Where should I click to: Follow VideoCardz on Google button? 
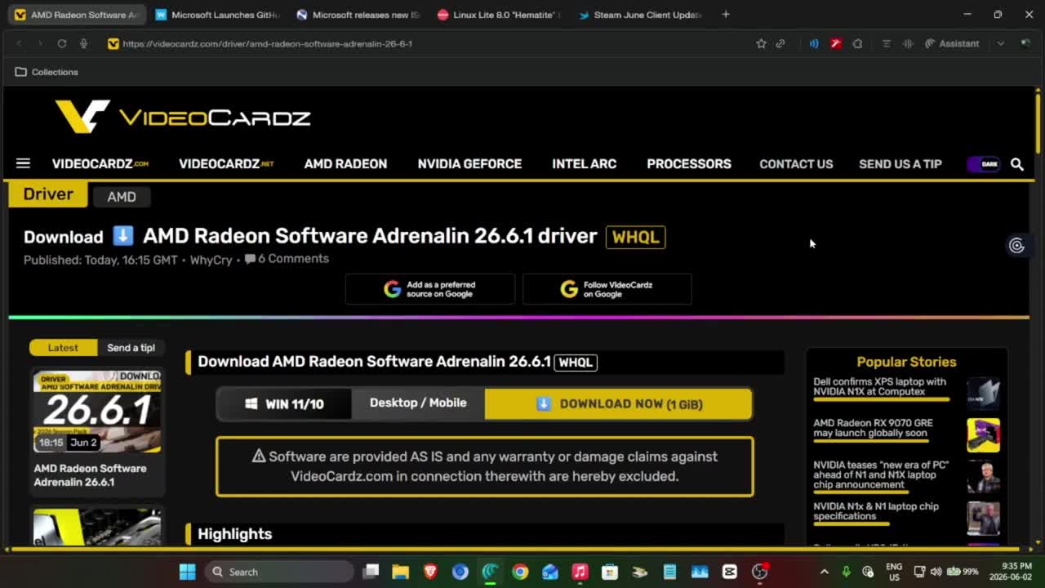coord(607,289)
